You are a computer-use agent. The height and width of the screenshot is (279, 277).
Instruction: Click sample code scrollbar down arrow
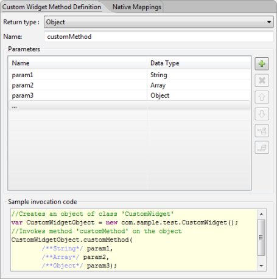[x=261, y=266]
